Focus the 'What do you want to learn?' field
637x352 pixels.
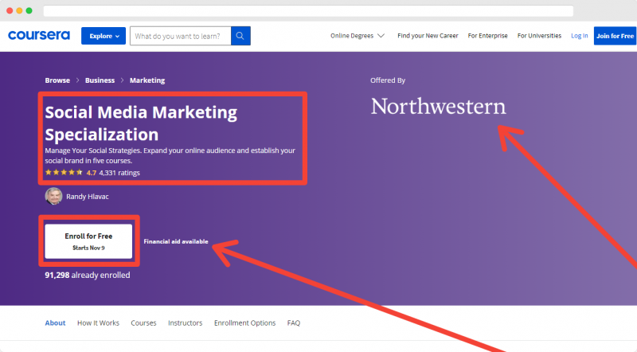[181, 36]
